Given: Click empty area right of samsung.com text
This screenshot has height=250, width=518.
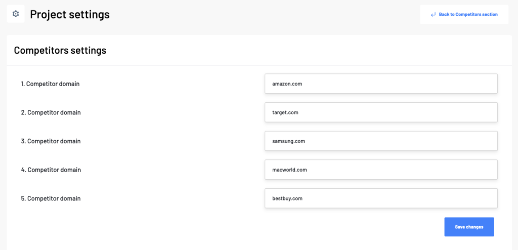Looking at the screenshot, I should click(x=400, y=141).
